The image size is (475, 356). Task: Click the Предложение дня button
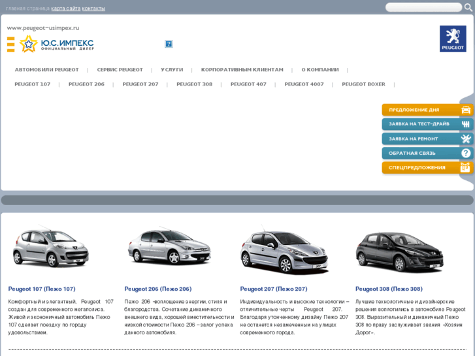tap(427, 110)
